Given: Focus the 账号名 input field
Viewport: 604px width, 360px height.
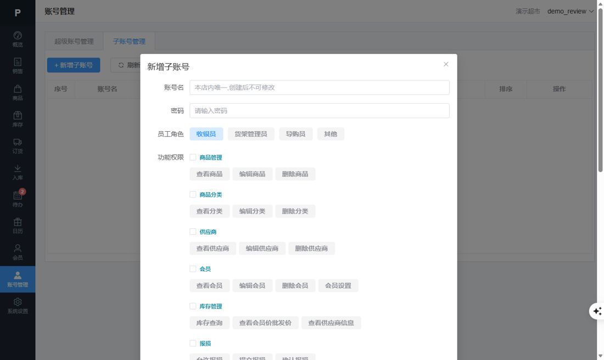Looking at the screenshot, I should coord(320,87).
